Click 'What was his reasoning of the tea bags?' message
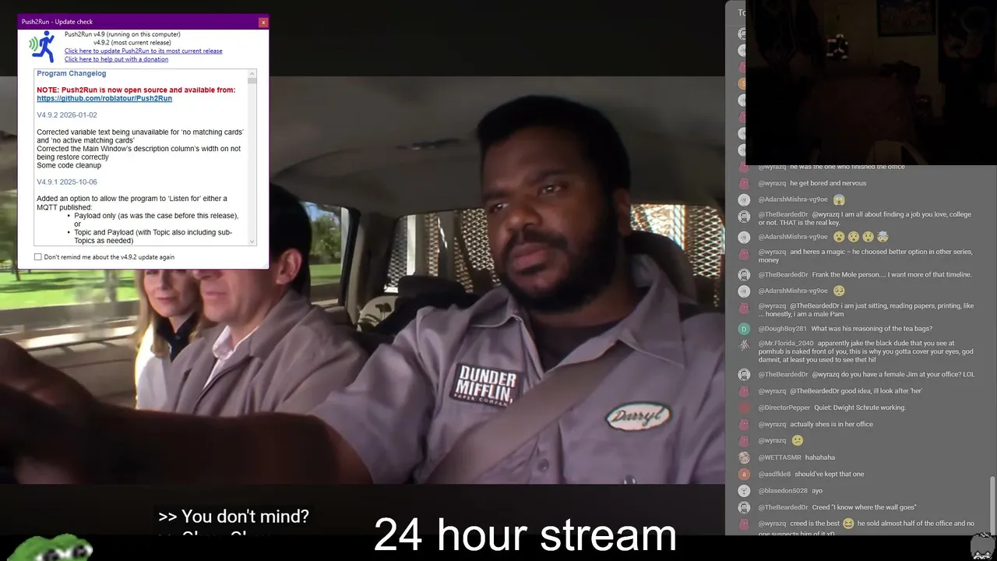The width and height of the screenshot is (997, 561). tap(872, 329)
